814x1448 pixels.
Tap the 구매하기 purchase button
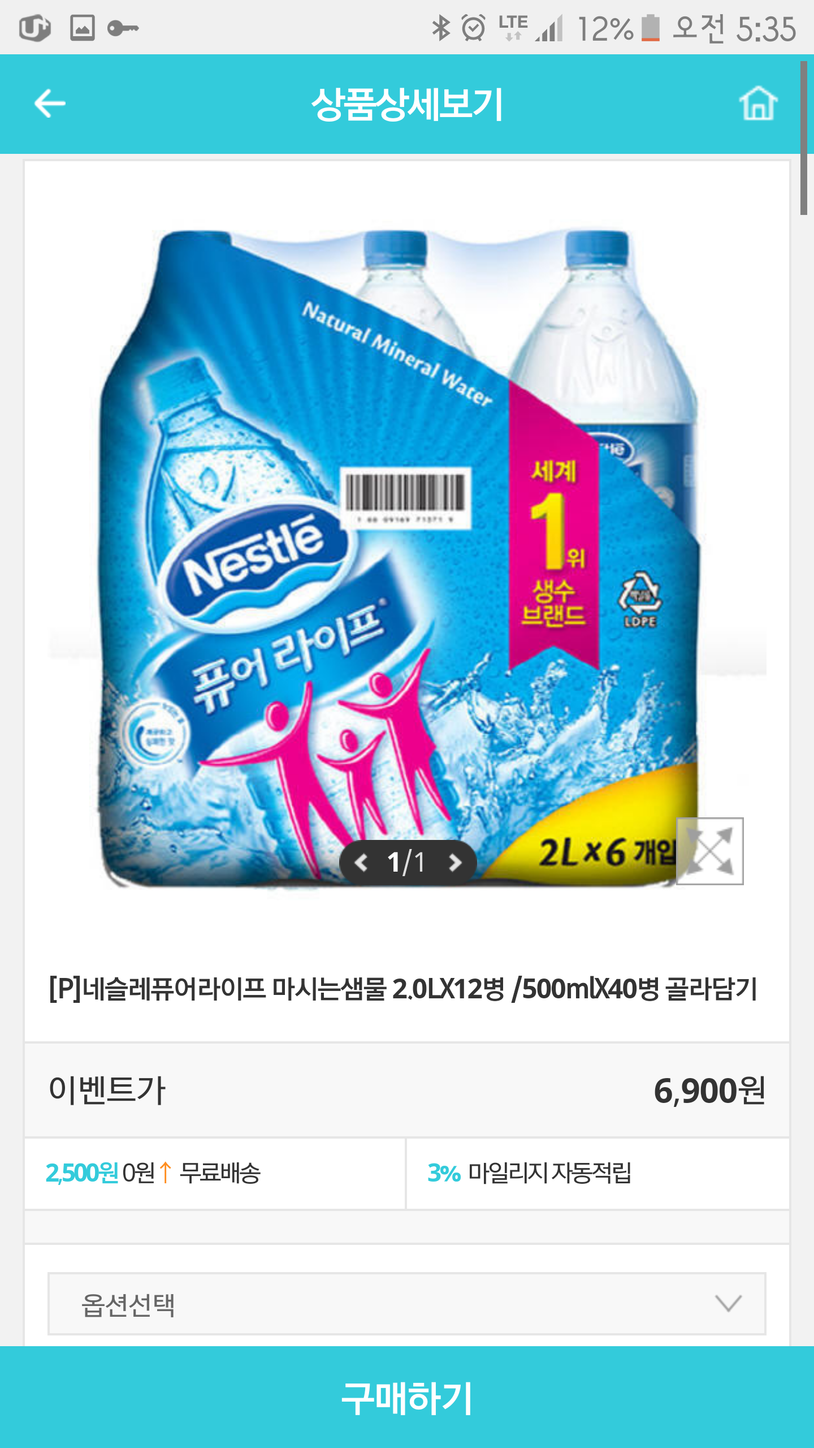pyautogui.click(x=407, y=1397)
